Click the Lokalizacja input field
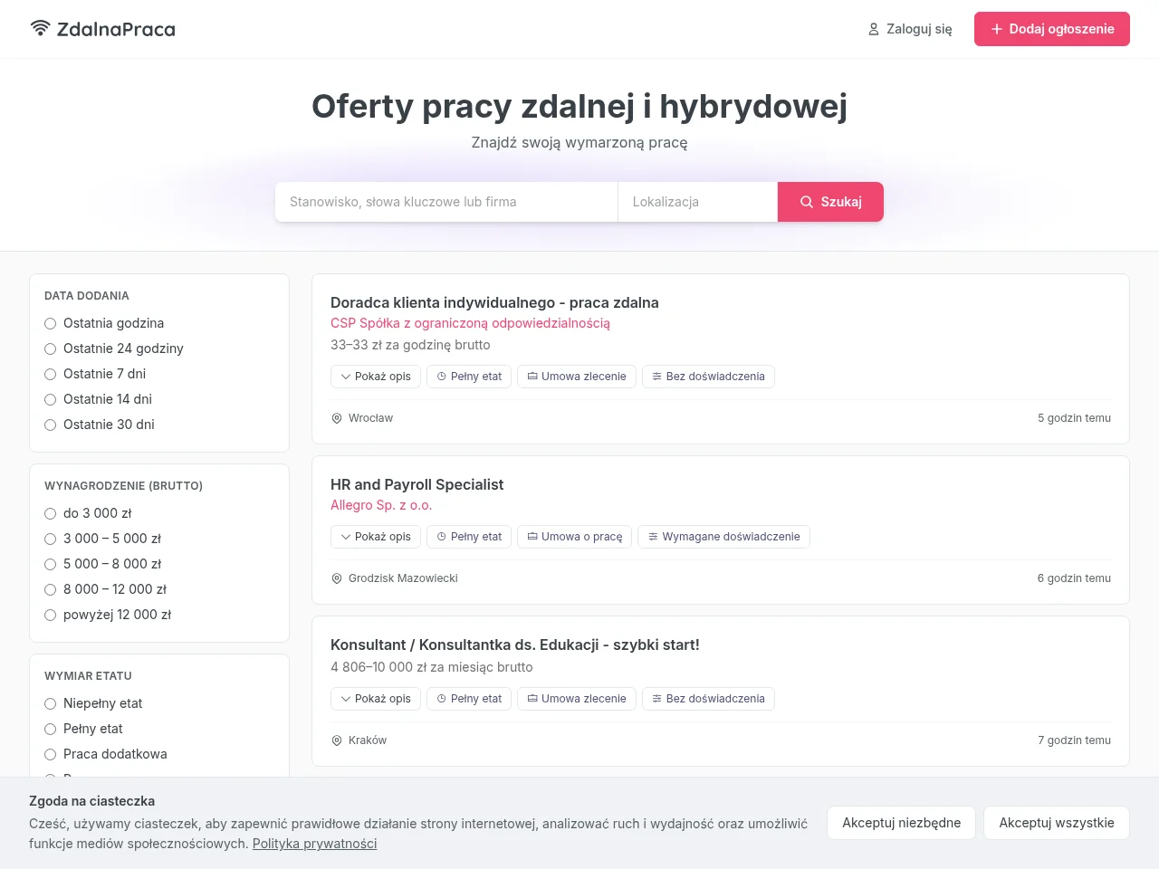 697,202
